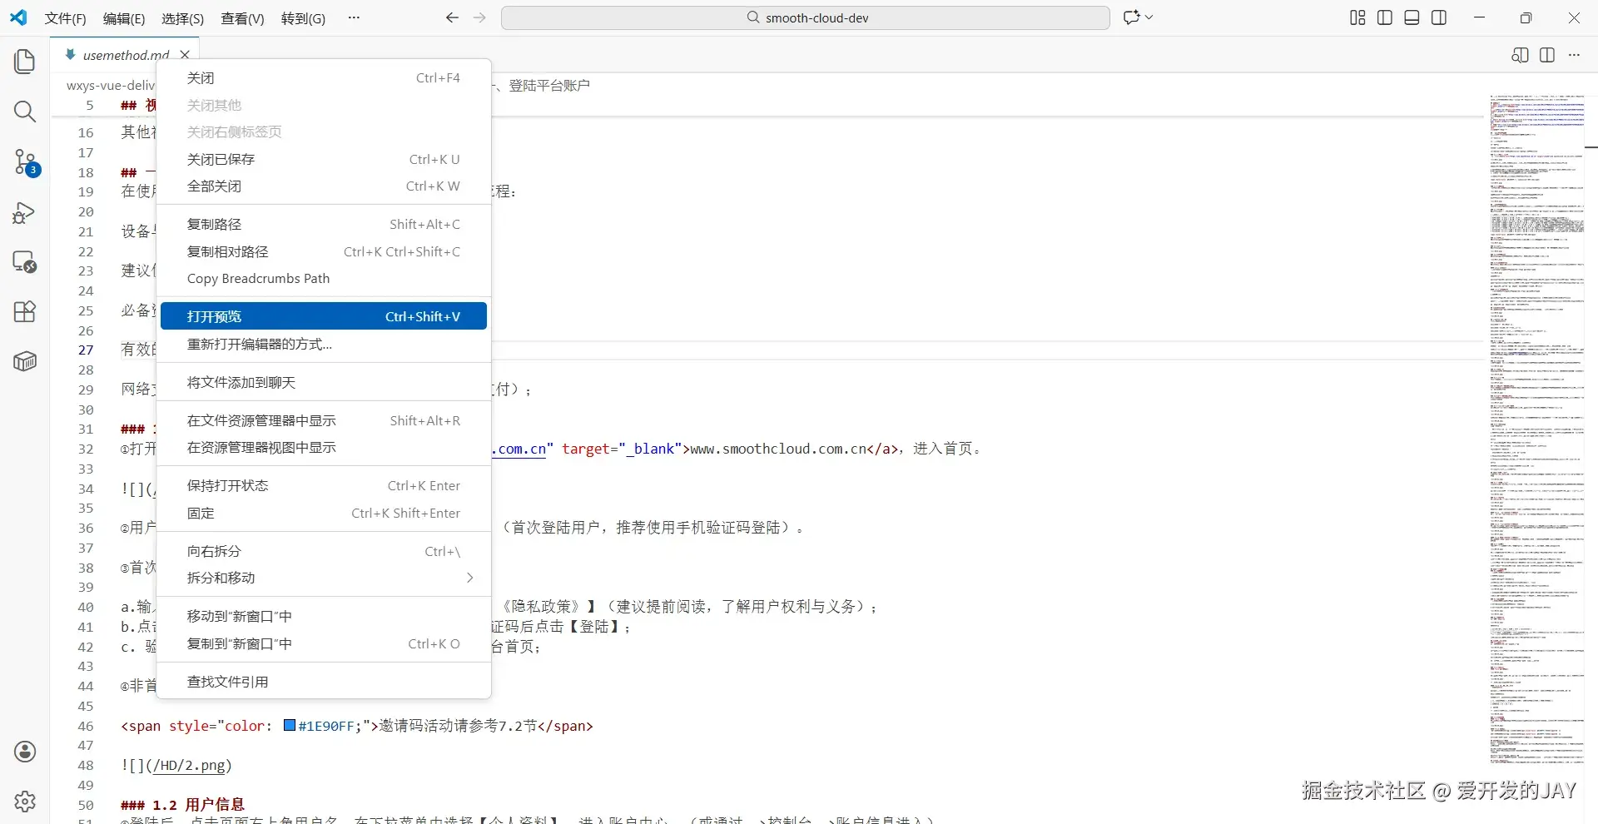Image resolution: width=1598 pixels, height=824 pixels.
Task: Choose 全部关闭 in the context menu
Action: coord(324,186)
